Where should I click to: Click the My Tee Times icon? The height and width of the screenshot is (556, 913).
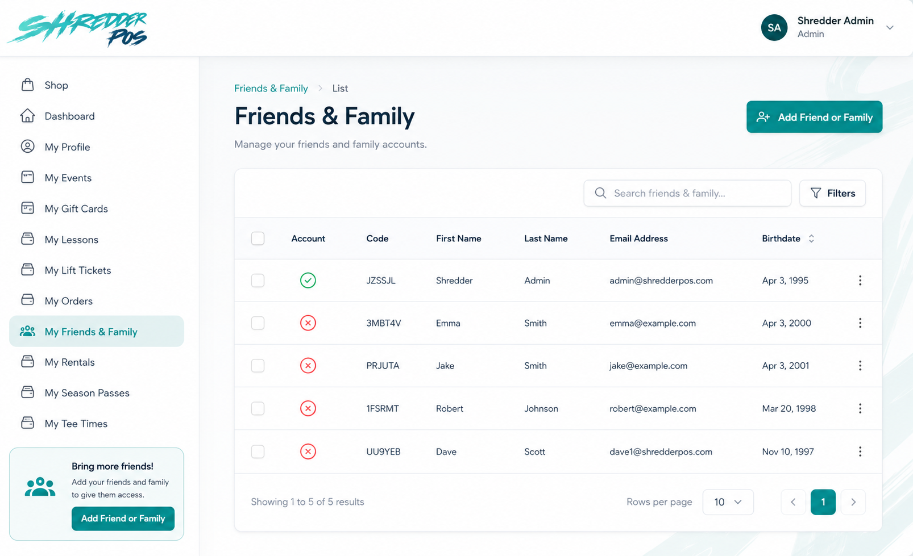[27, 423]
